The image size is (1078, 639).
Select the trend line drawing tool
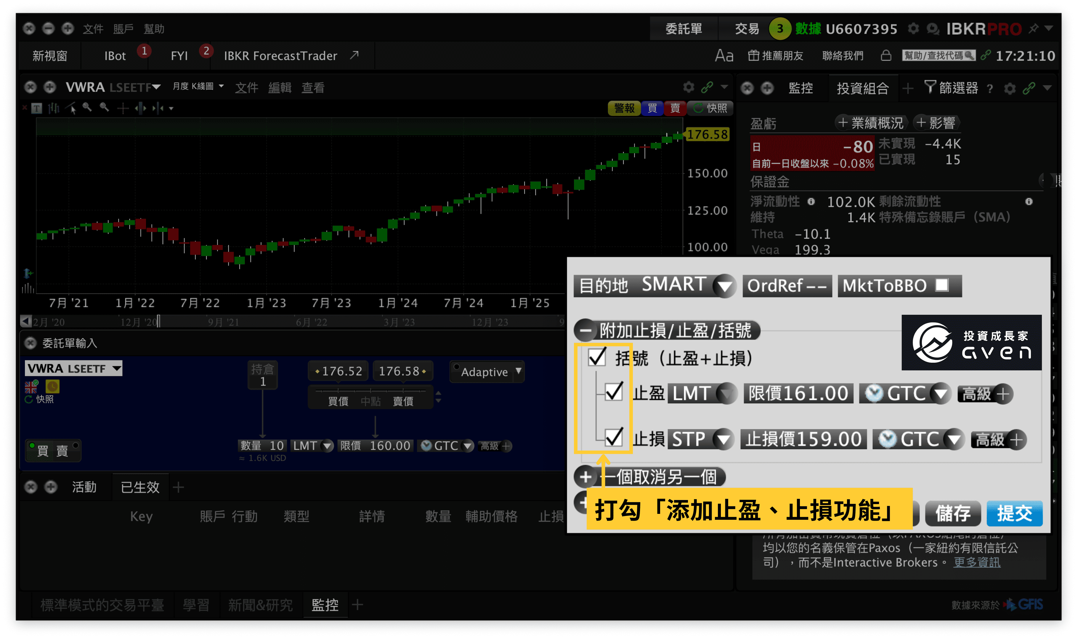coord(71,108)
